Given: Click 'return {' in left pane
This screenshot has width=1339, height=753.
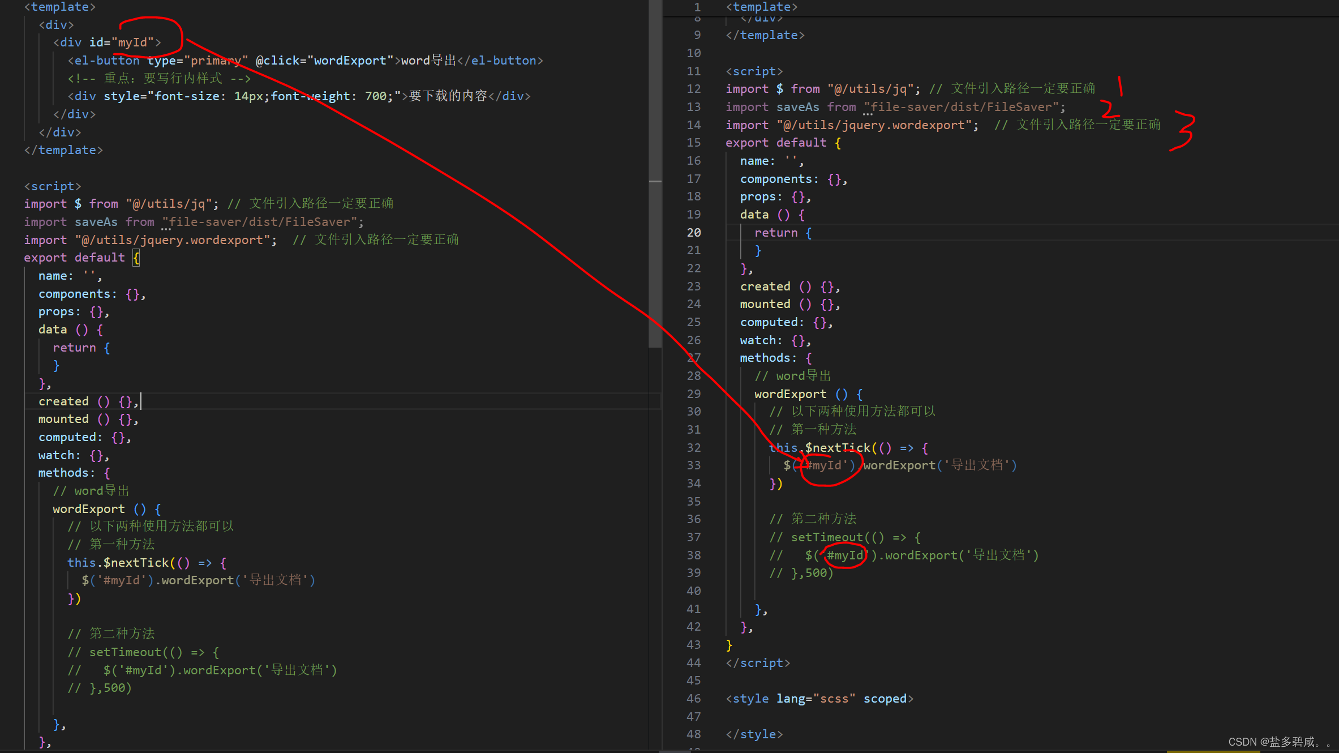Looking at the screenshot, I should tap(81, 348).
